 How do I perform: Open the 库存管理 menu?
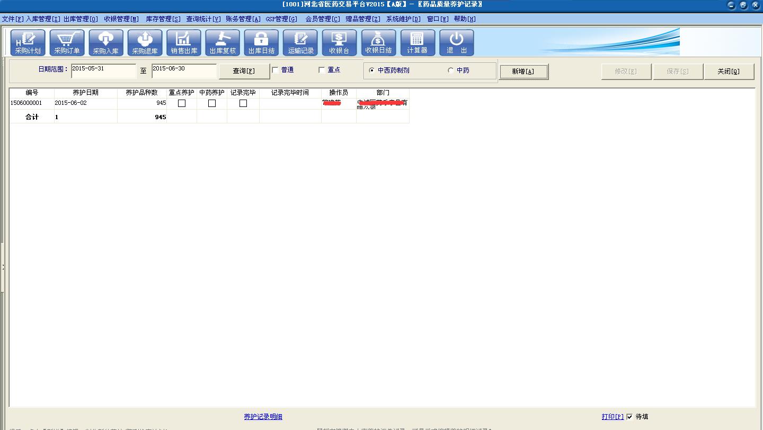pyautogui.click(x=163, y=19)
